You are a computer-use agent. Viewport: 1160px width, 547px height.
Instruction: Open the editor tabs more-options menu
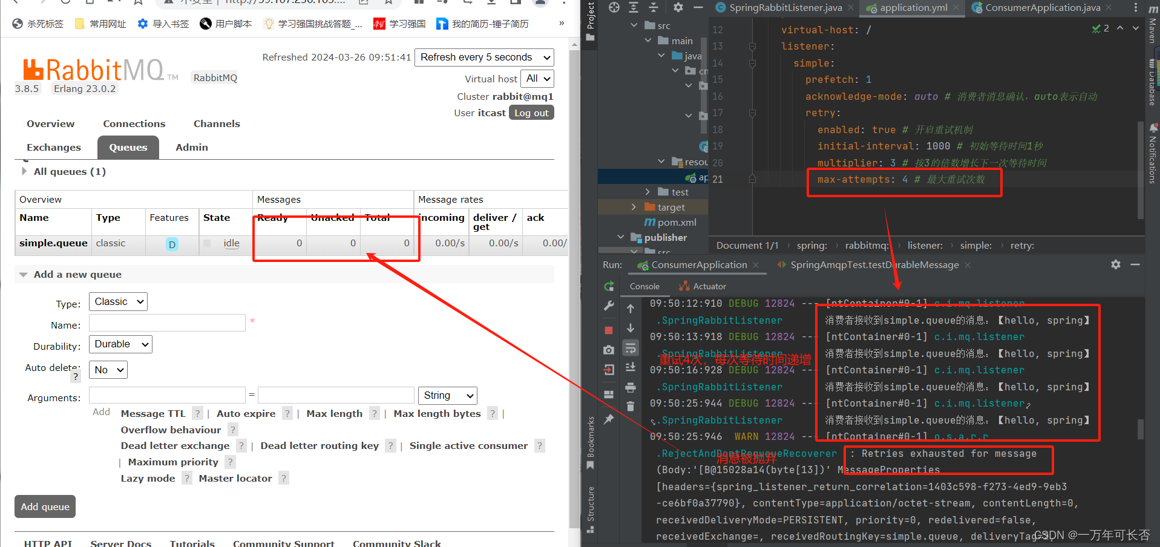(x=1135, y=7)
